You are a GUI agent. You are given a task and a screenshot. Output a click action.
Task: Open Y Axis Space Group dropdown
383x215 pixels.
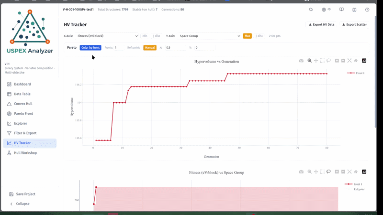click(209, 36)
